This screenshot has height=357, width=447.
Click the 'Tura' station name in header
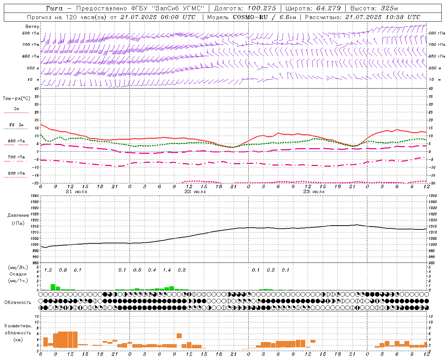coord(54,8)
